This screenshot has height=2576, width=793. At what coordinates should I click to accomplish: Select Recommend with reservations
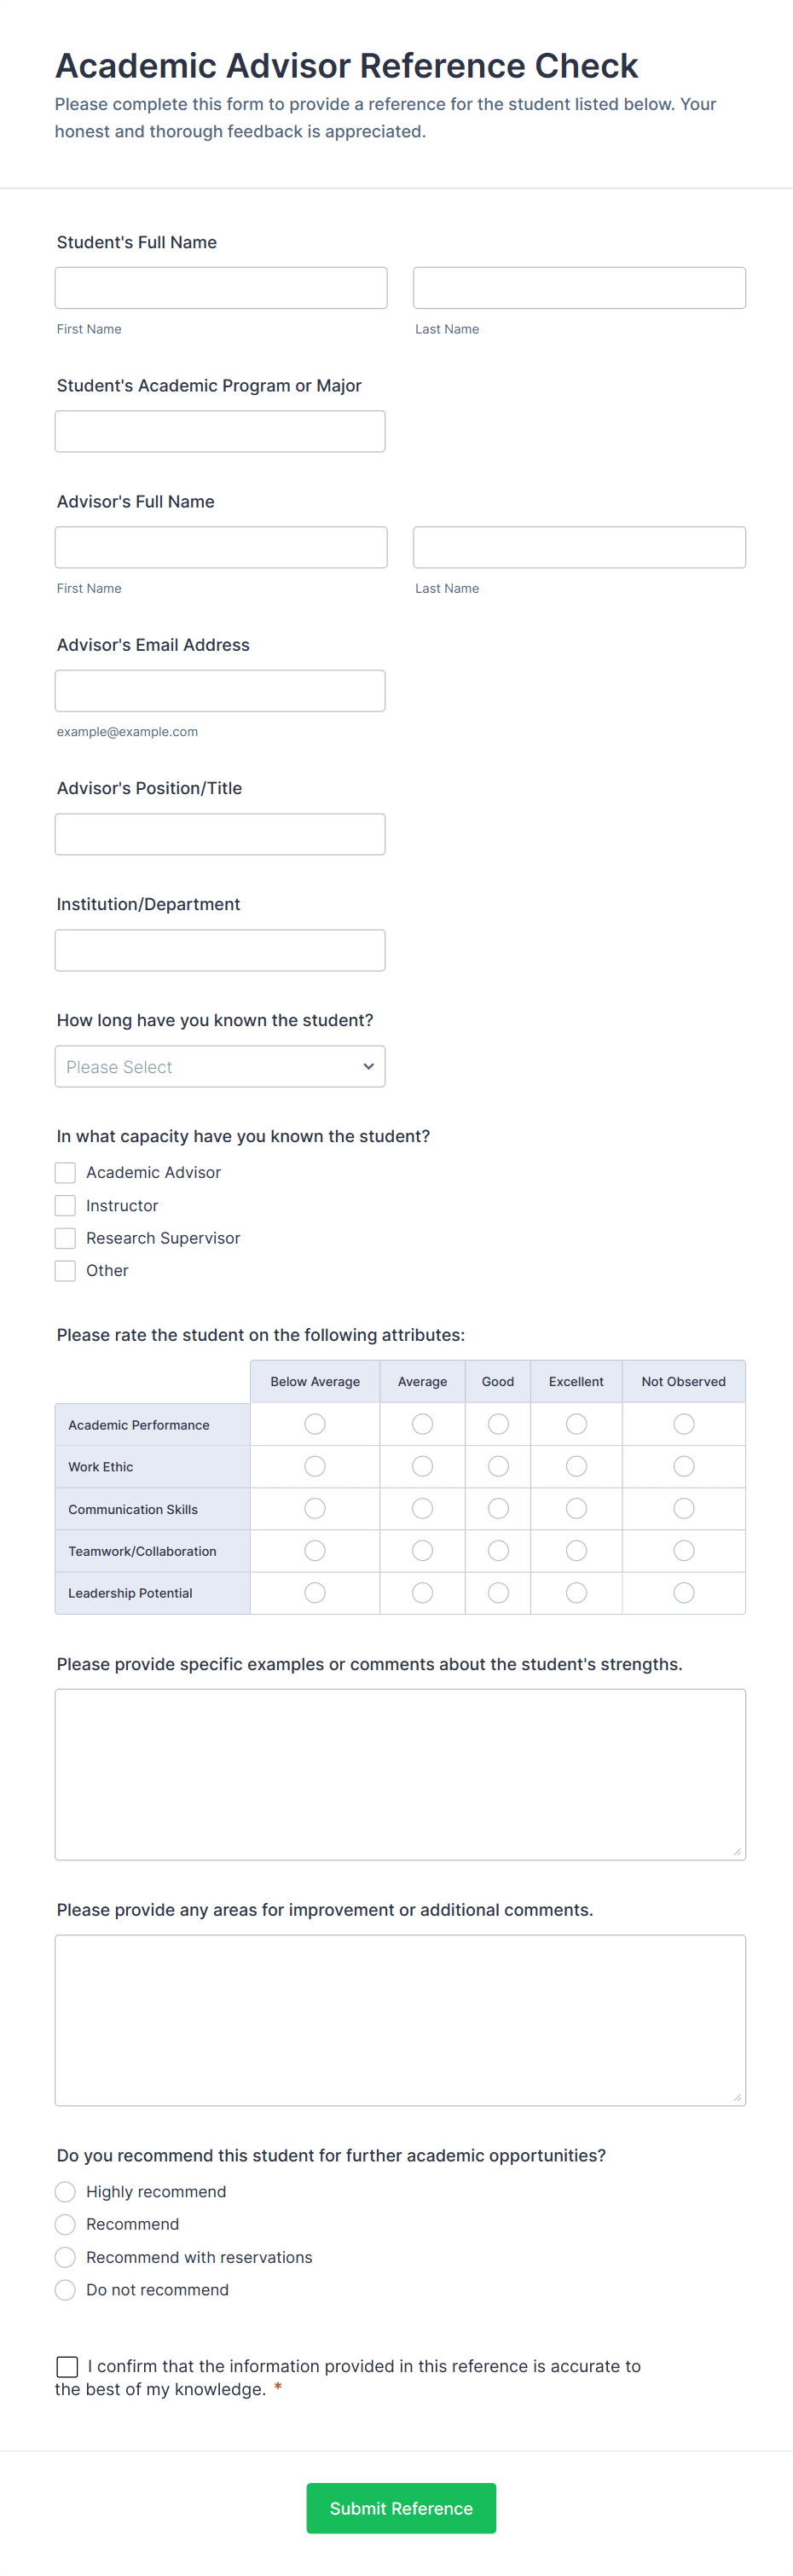coord(65,2257)
